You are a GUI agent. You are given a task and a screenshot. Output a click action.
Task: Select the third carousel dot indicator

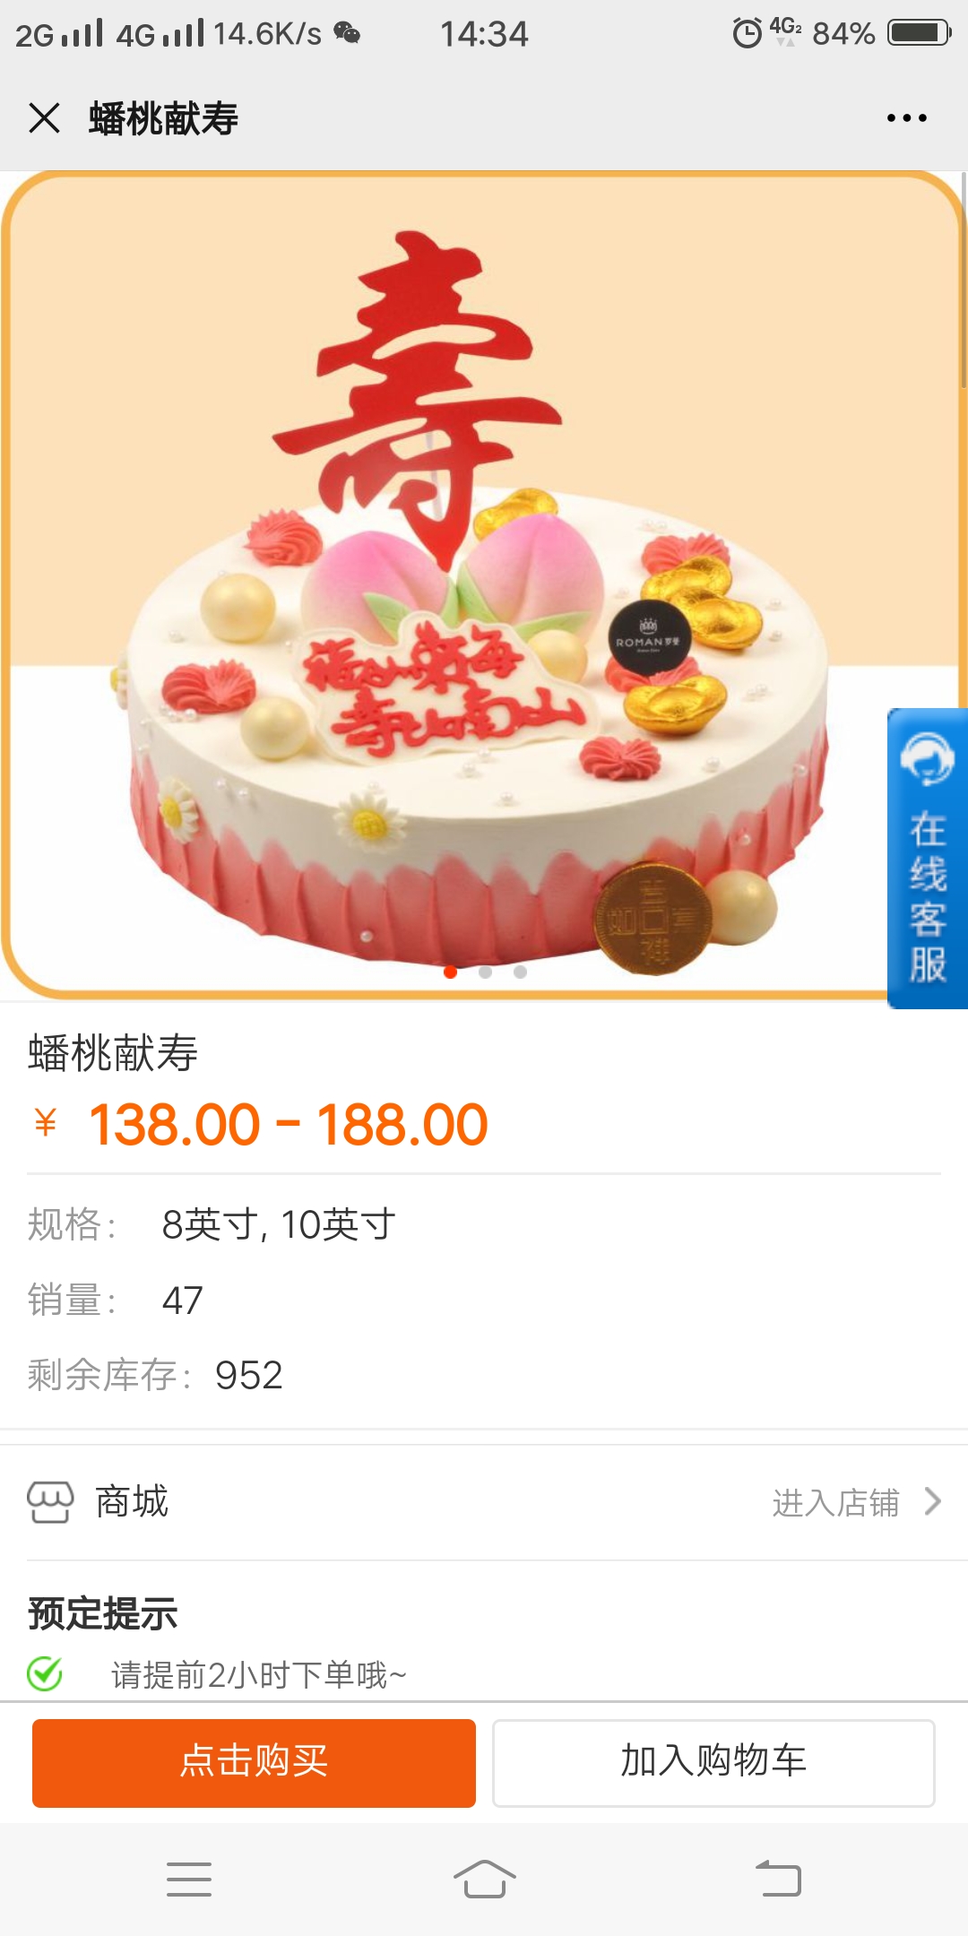click(x=520, y=972)
